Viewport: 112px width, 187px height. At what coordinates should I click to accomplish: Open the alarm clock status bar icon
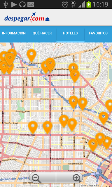(65, 5)
